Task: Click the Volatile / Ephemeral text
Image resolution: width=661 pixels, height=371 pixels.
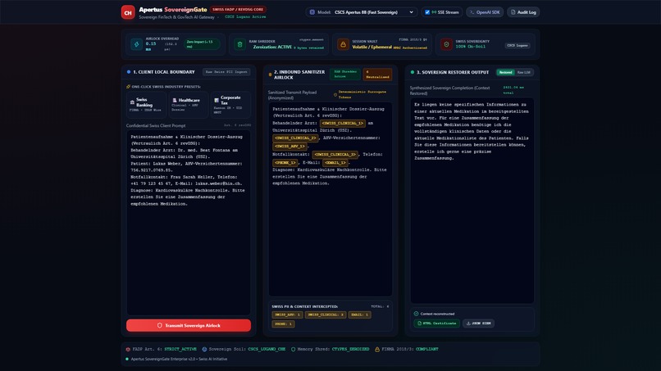Action: click(372, 48)
